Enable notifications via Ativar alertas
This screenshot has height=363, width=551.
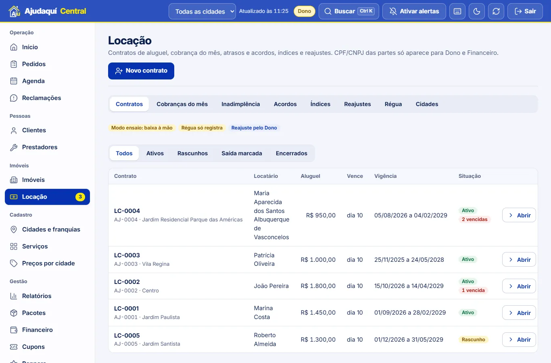414,11
